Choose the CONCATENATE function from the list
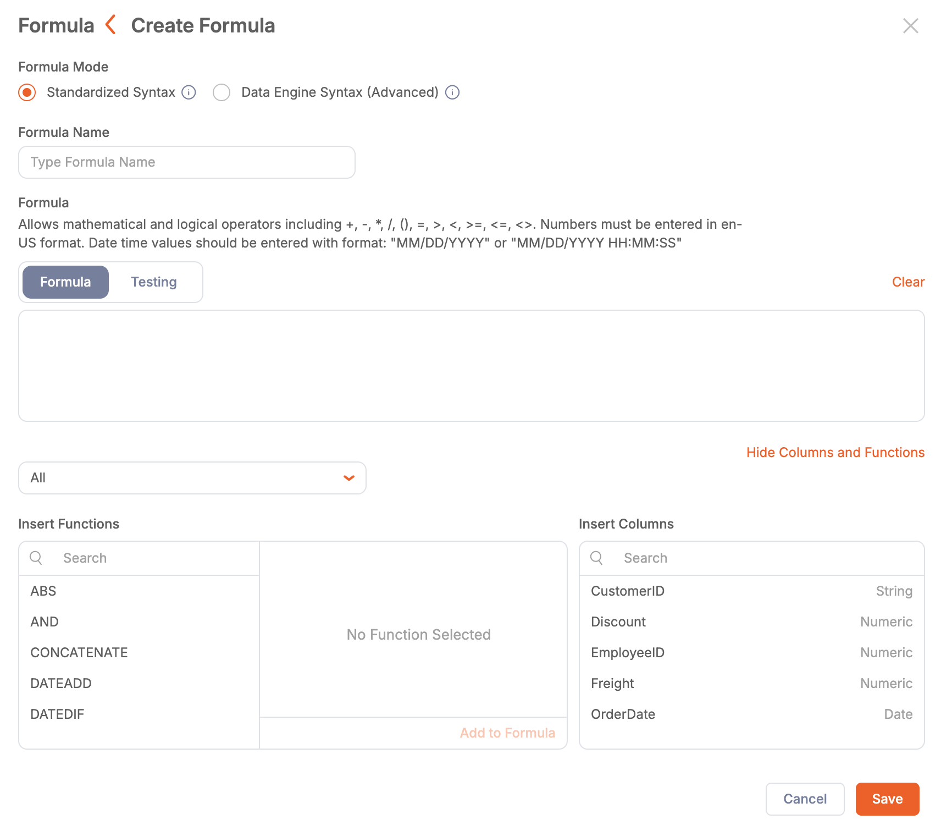 79,652
